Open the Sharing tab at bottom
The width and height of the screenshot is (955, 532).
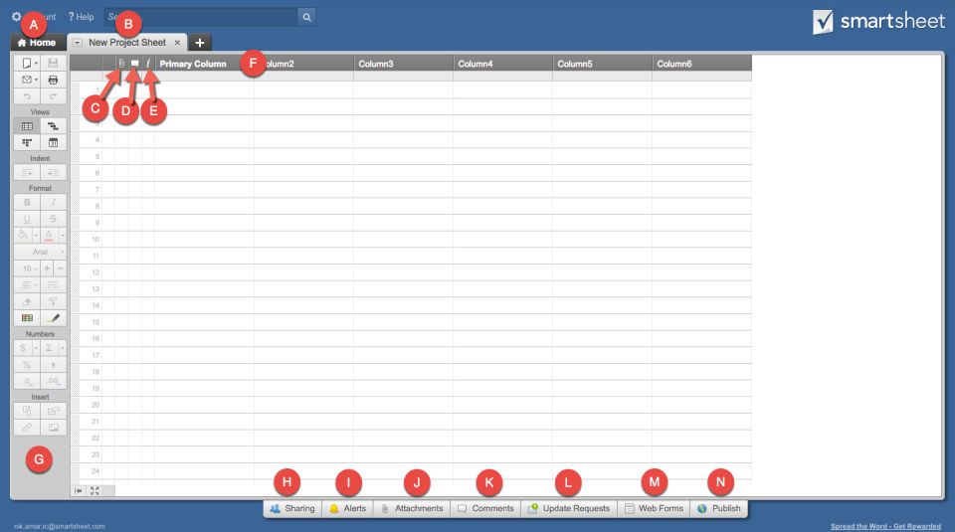click(291, 508)
